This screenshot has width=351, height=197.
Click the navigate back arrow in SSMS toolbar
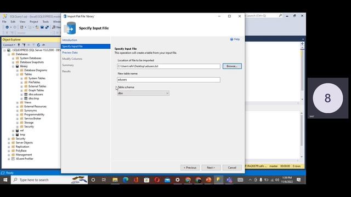pyautogui.click(x=7, y=27)
